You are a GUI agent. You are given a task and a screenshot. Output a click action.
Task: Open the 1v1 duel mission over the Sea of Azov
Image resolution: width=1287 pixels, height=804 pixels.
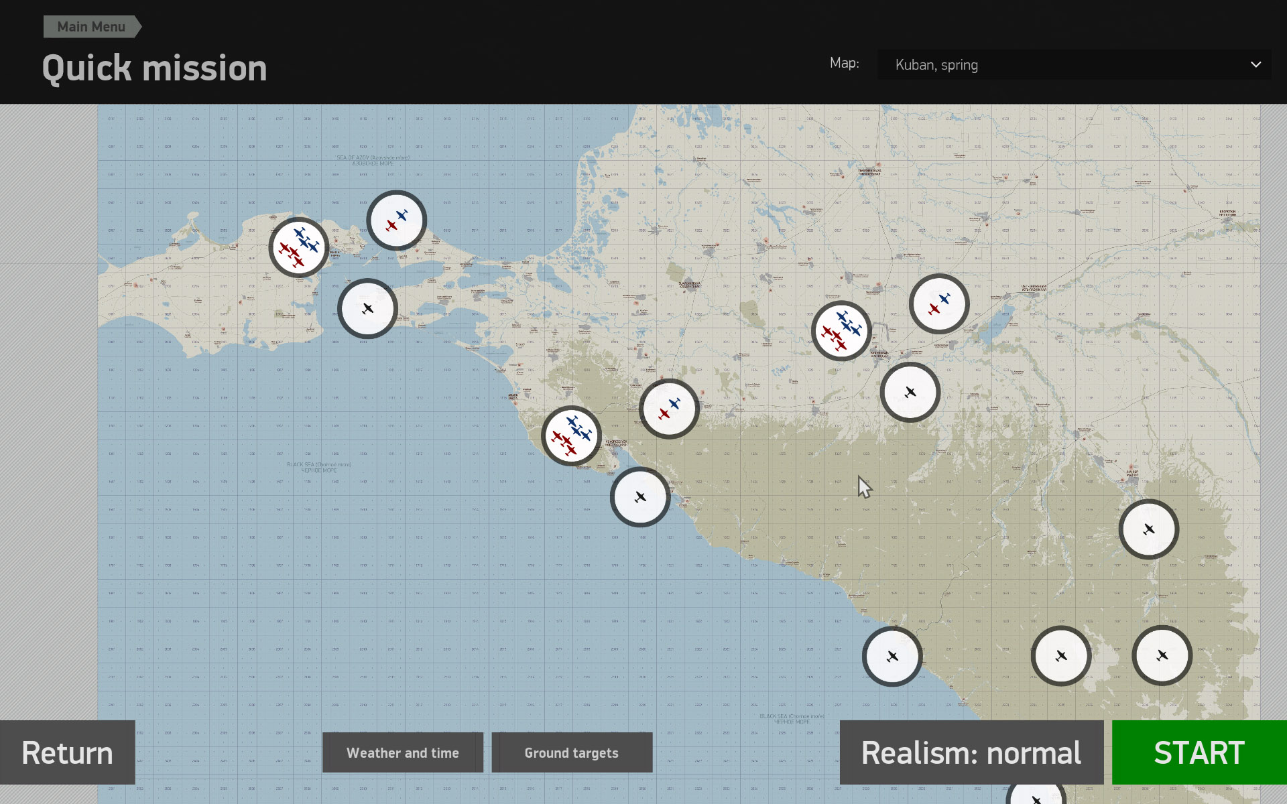coord(396,220)
